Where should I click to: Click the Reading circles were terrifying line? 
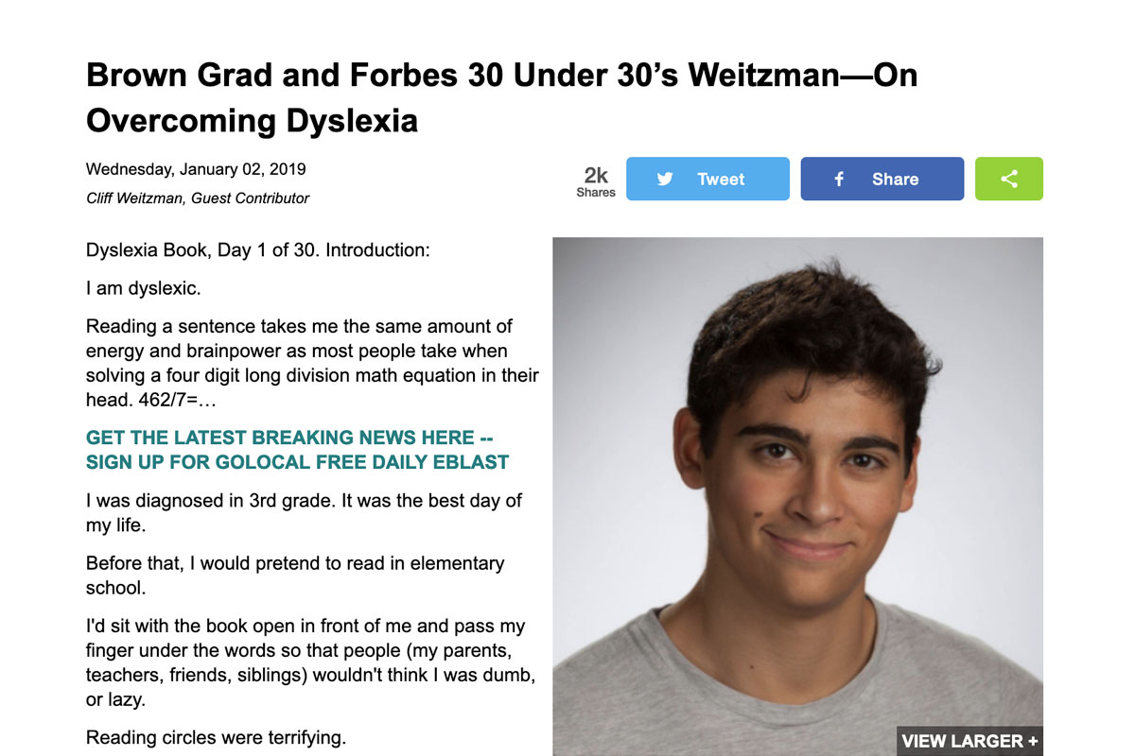216,737
